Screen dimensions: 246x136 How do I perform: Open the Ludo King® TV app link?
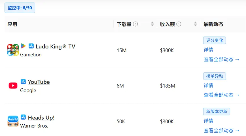[55, 46]
